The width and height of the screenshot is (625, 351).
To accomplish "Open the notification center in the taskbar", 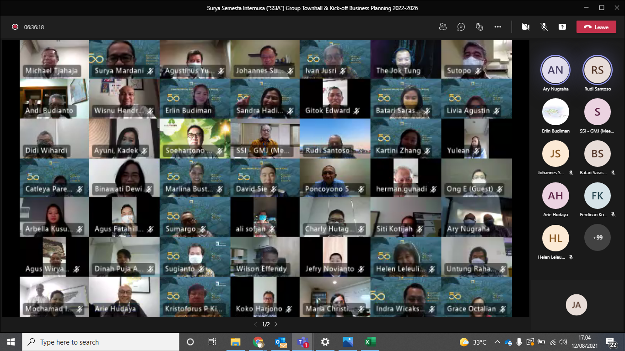I will coord(611,342).
